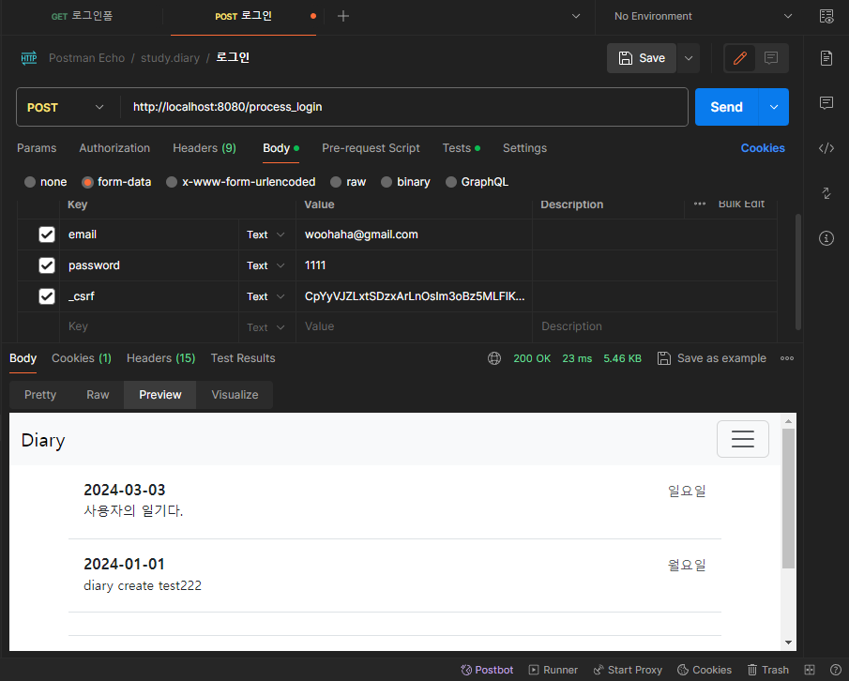Screen dimensions: 849x681
Task: Click the hamburger menu in Diary preview
Action: (742, 439)
